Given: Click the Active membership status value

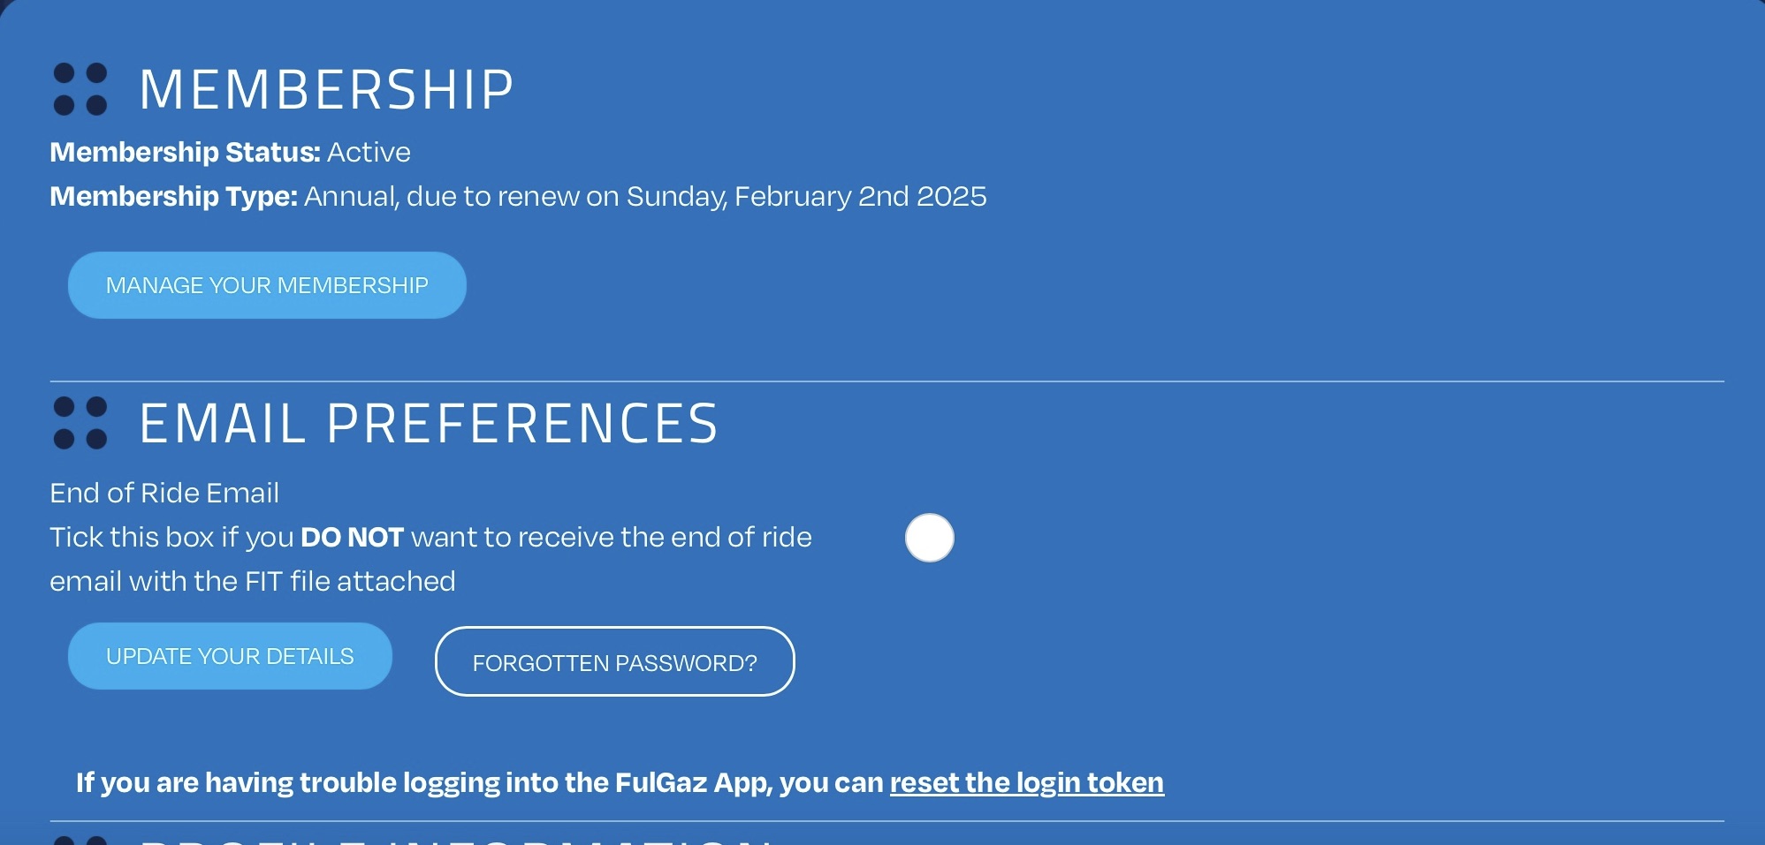Looking at the screenshot, I should (x=369, y=152).
